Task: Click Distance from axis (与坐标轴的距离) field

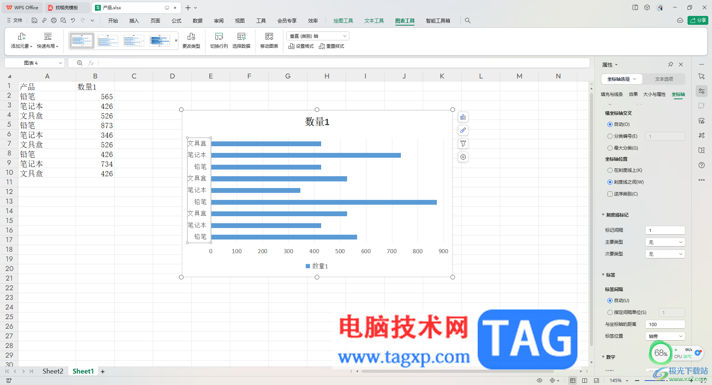Action: coord(665,324)
